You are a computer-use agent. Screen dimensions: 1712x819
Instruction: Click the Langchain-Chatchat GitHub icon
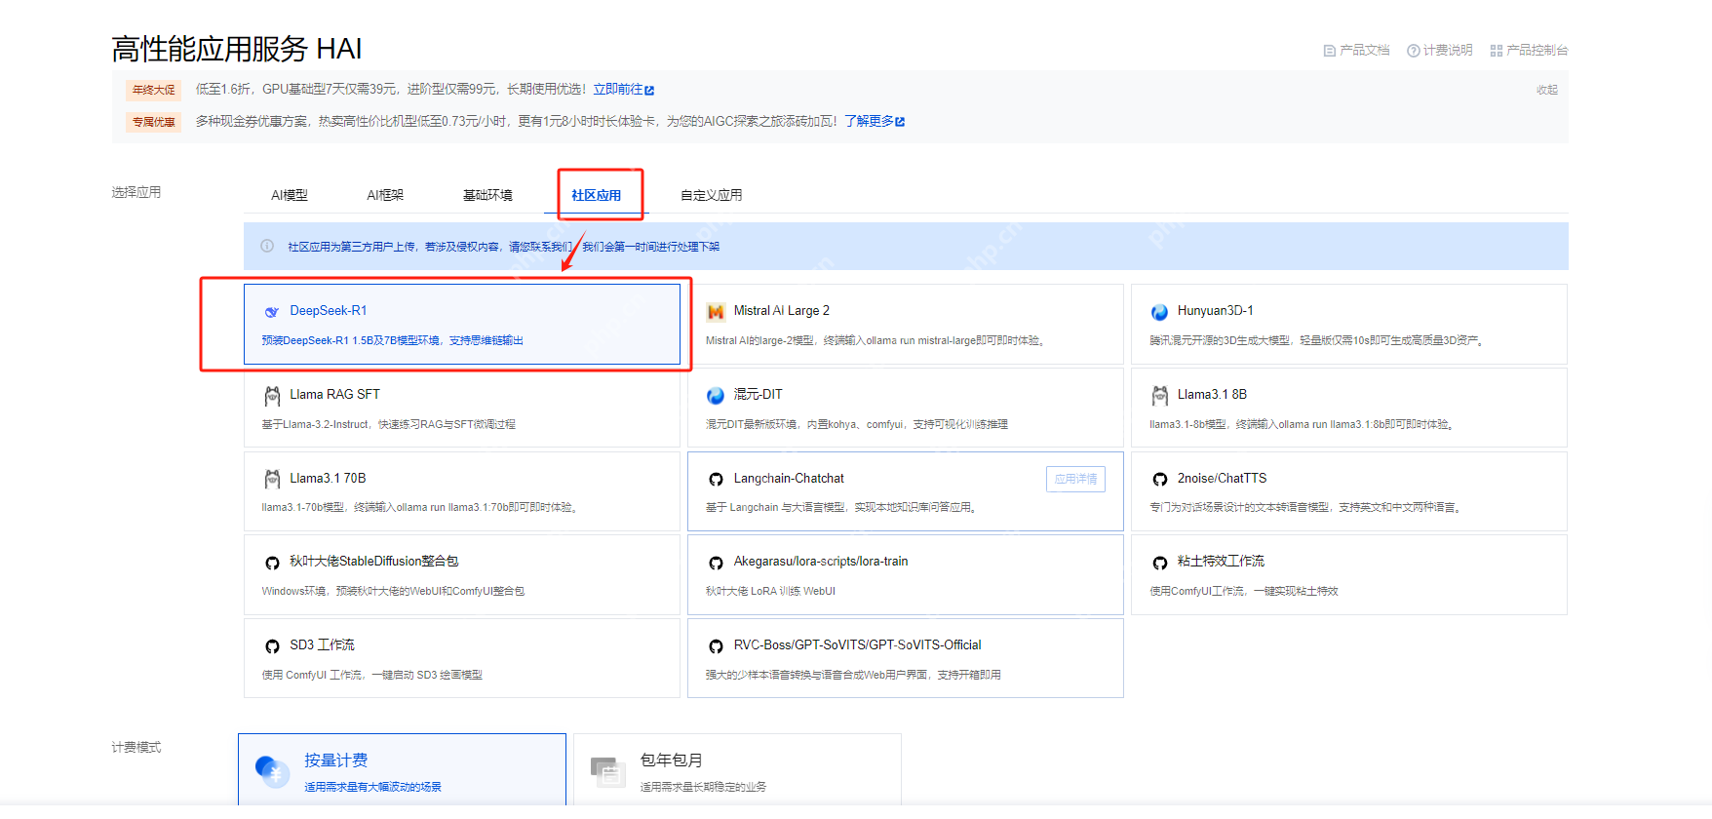point(716,479)
